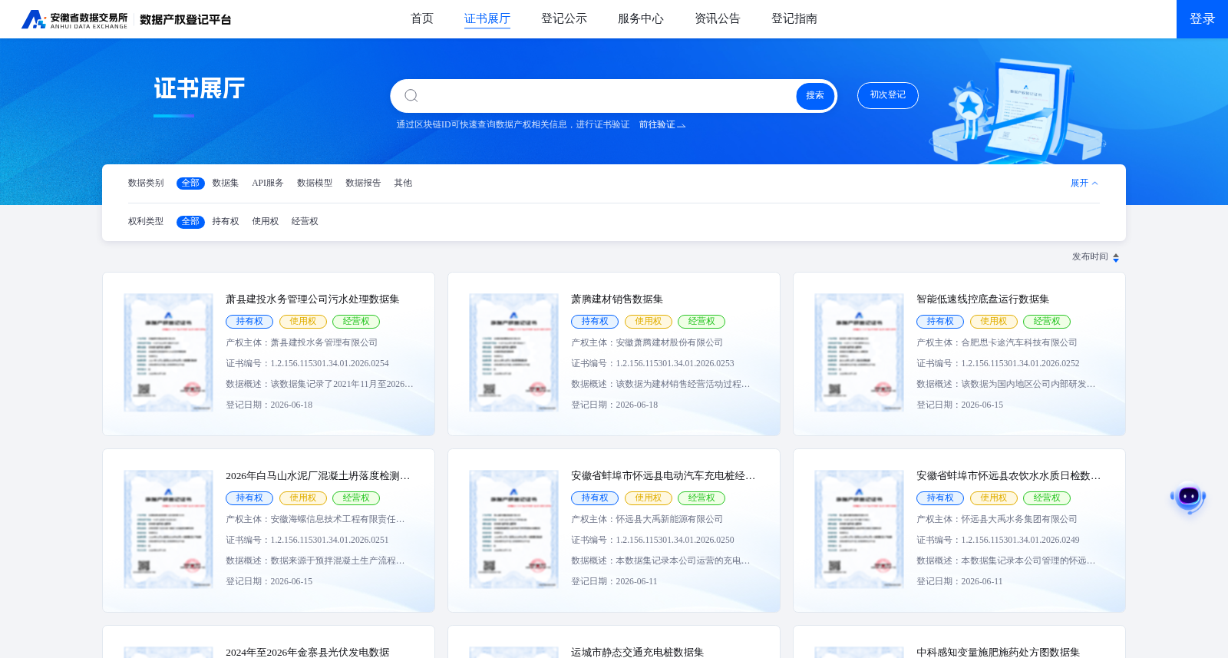This screenshot has width=1228, height=658.
Task: Click 产权主体：安徽萧腾建材股份有限公司
Action: (x=647, y=342)
